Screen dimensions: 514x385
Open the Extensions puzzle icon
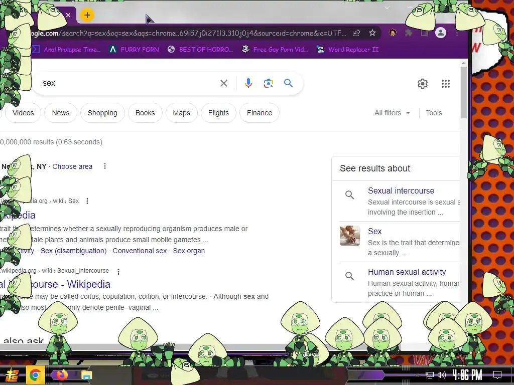coord(409,33)
